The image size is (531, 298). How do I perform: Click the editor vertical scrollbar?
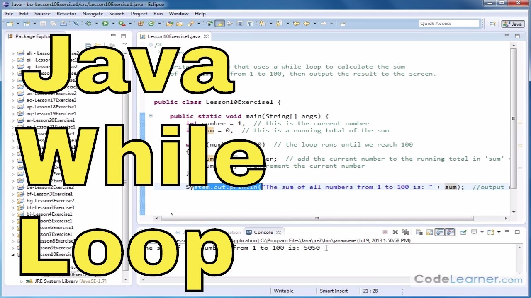[514, 128]
